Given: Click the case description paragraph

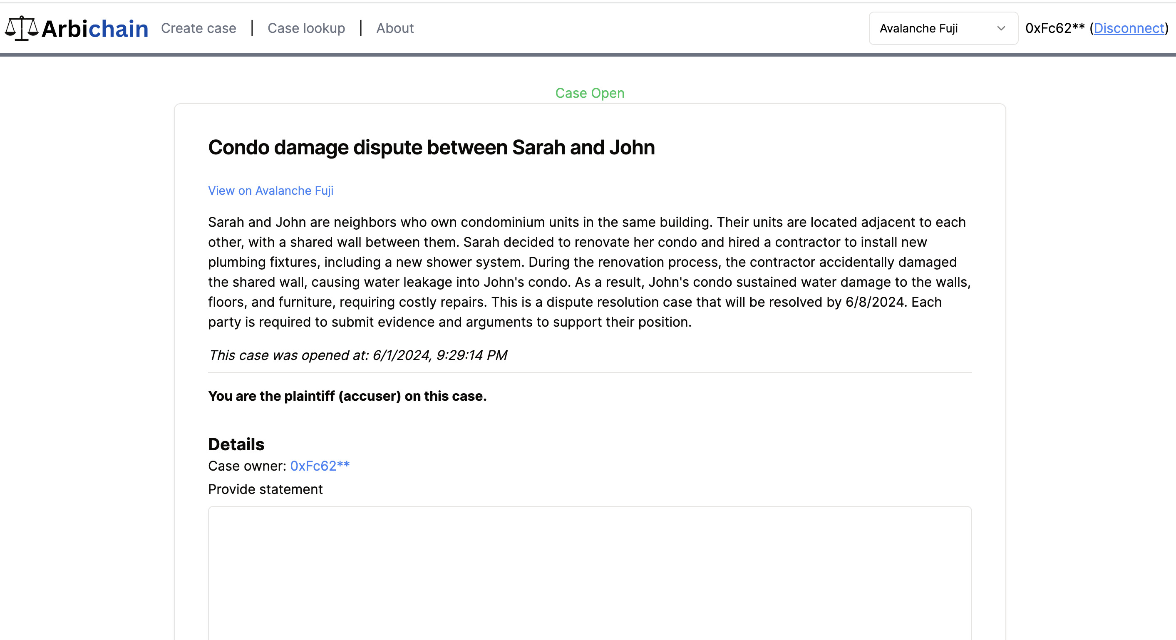Looking at the screenshot, I should tap(589, 272).
